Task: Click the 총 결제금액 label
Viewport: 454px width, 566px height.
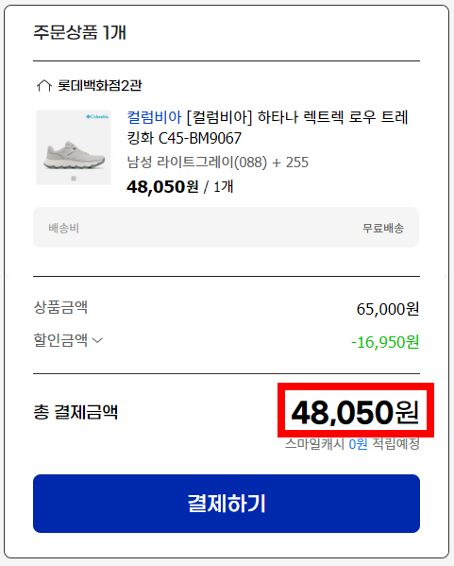Action: (x=76, y=412)
